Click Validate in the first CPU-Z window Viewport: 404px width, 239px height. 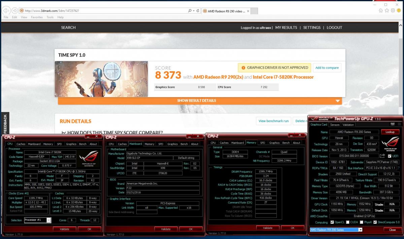(64, 229)
